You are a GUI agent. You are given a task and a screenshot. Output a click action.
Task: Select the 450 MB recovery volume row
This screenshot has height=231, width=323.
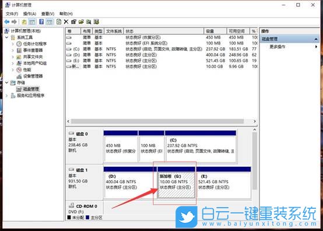point(161,37)
